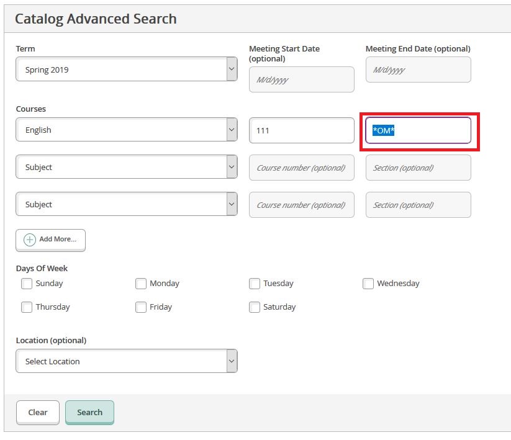This screenshot has height=440, width=511.
Task: Toggle the Friday checkbox
Action: (141, 307)
